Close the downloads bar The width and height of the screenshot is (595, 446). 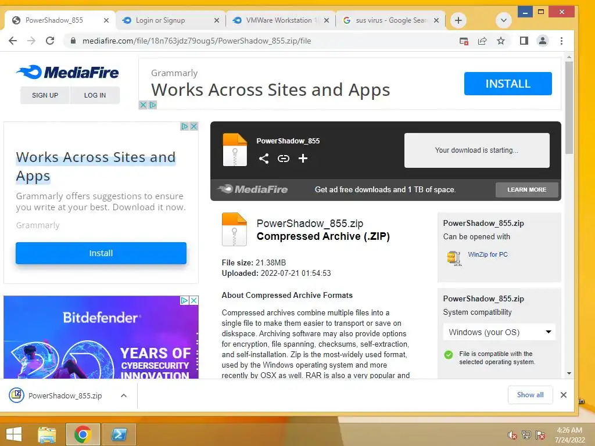(564, 395)
